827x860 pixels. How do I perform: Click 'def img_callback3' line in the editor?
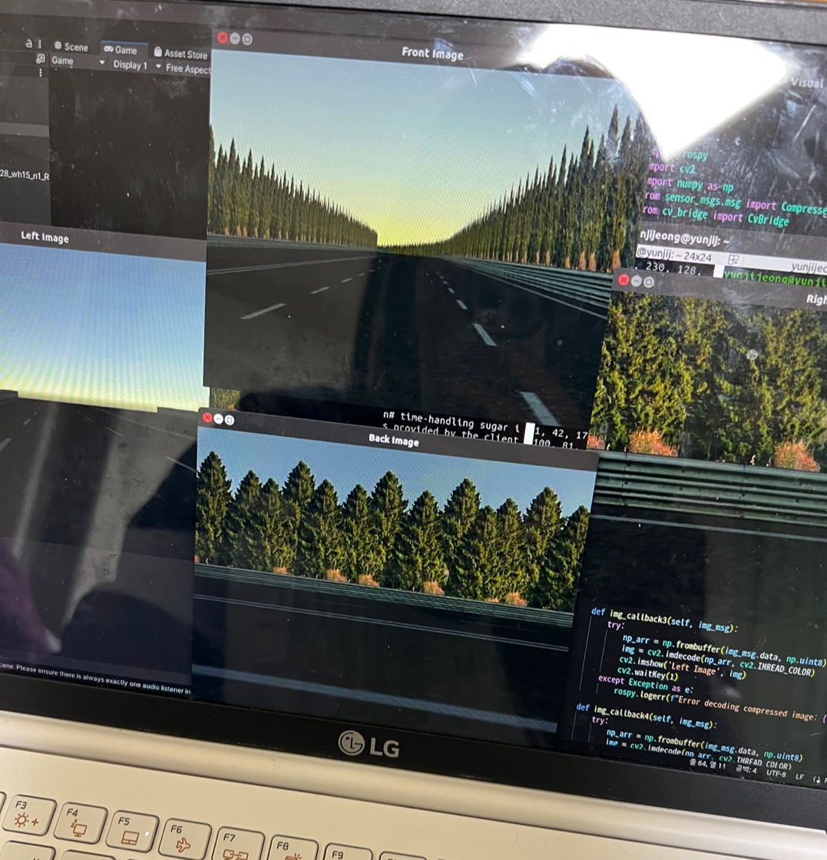click(x=664, y=620)
